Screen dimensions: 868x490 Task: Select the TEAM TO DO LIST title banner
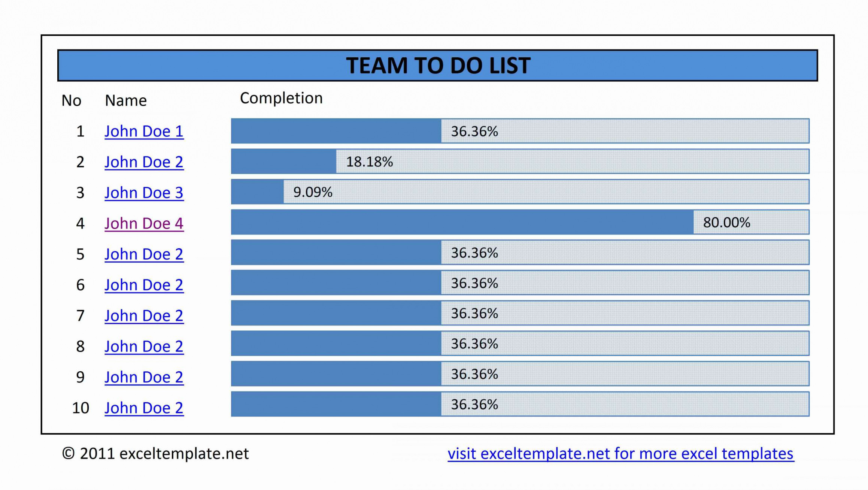tap(437, 66)
